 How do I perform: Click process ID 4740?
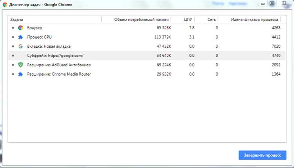276,56
